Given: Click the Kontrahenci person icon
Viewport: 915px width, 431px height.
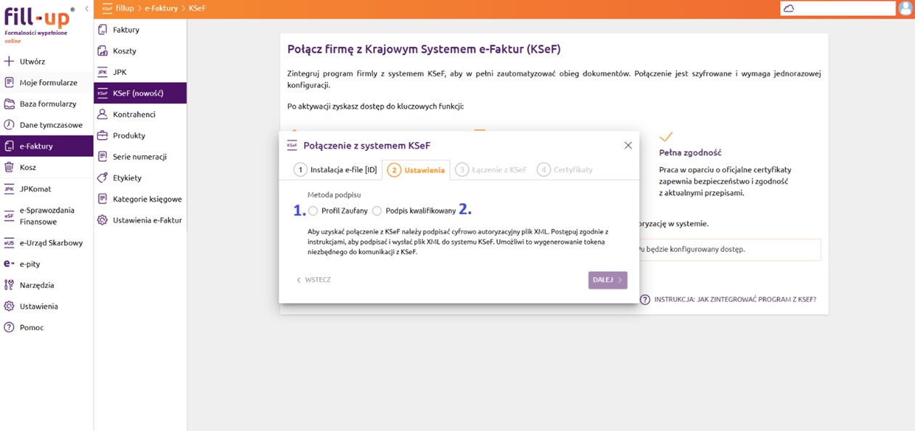Looking at the screenshot, I should [102, 115].
